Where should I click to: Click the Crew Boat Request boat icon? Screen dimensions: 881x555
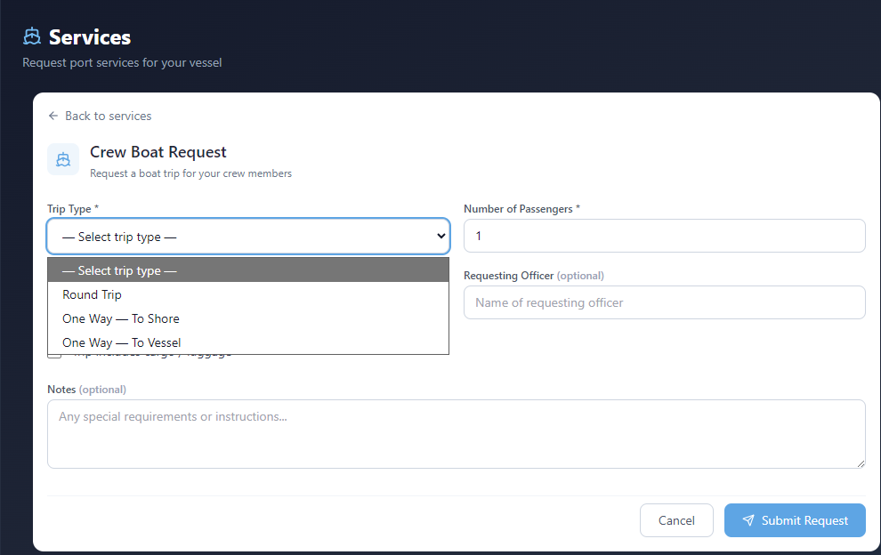[x=63, y=159]
